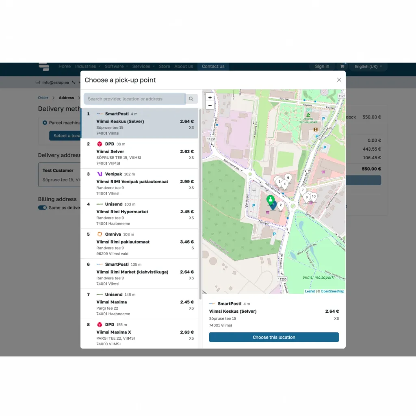Click the green person location marker

click(x=270, y=200)
